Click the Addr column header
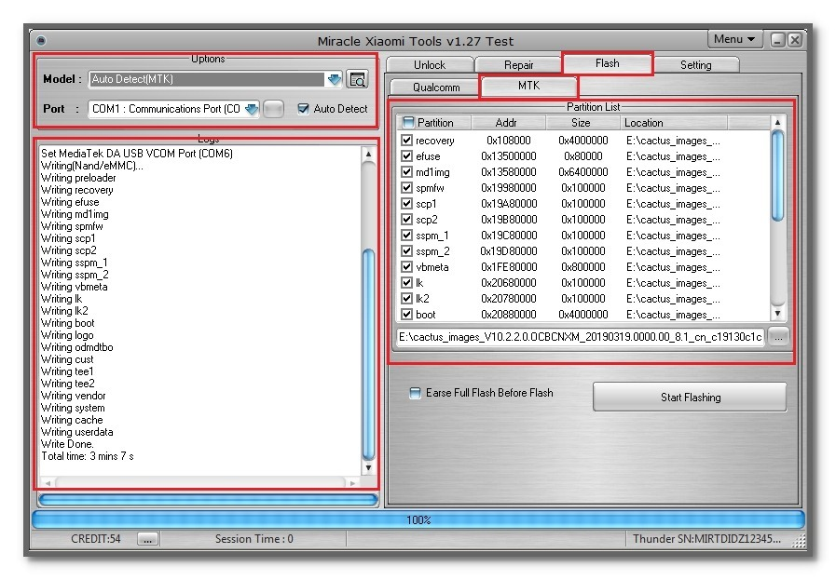This screenshot has height=580, width=836. tap(508, 123)
